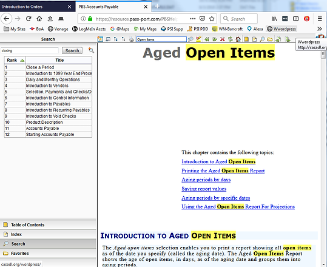Open the My Sites bookmark folder
Viewport: 327px width, 267px height.
pos(15,29)
